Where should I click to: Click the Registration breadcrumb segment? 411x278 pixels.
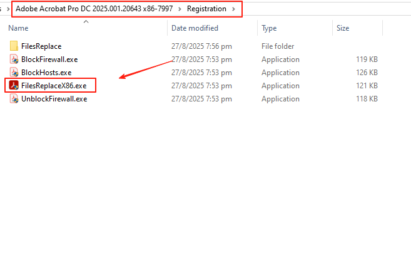(x=206, y=9)
